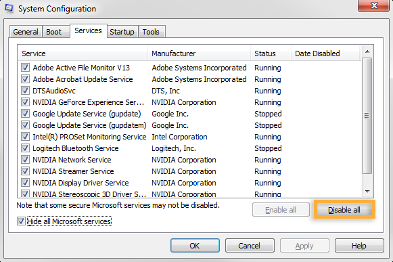Sort by Date Disabled column header

tap(325, 53)
